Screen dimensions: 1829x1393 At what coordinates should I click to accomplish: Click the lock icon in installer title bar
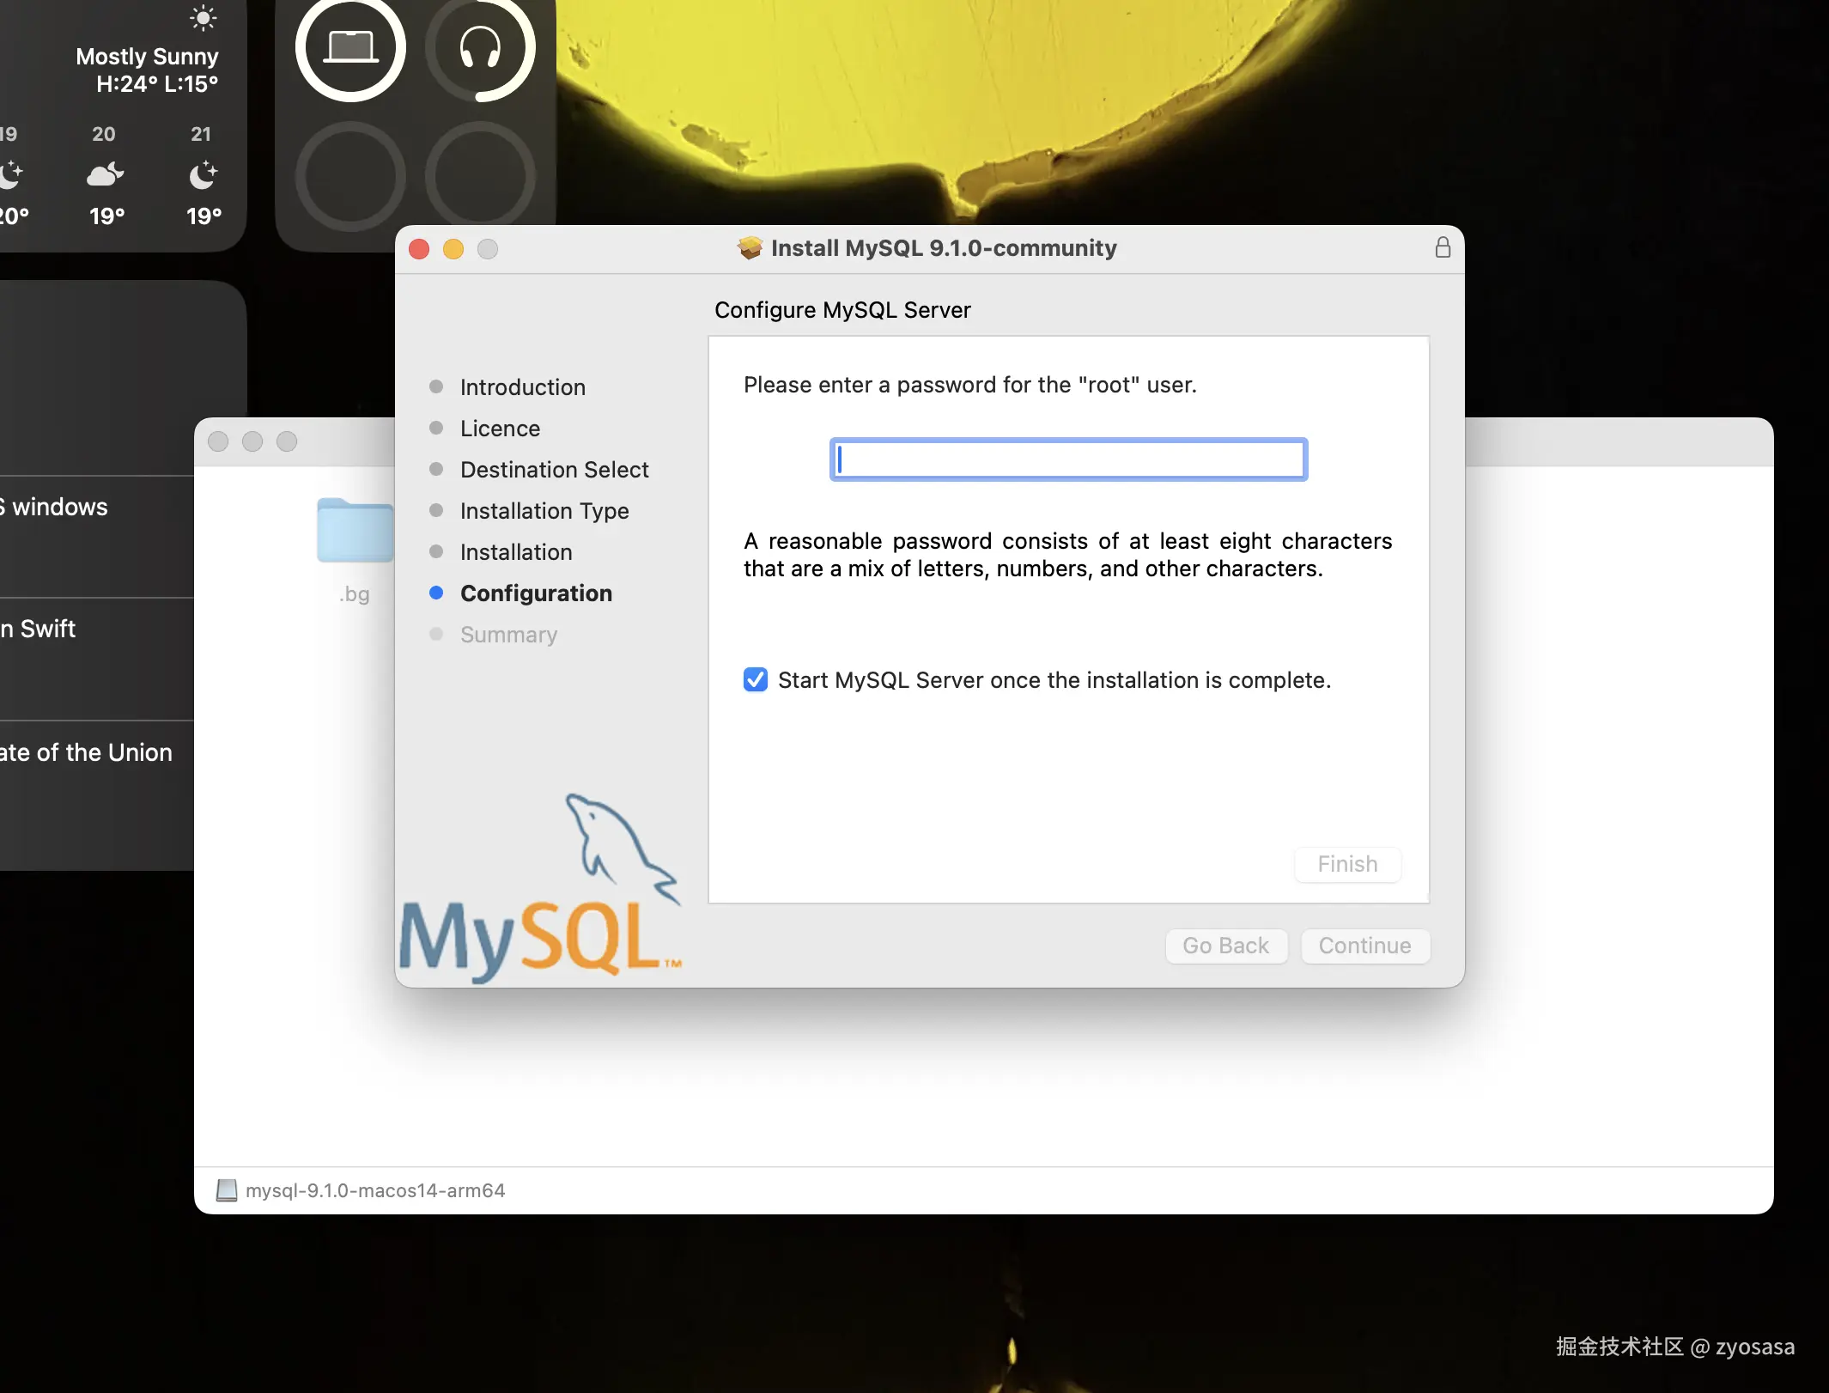(1443, 248)
